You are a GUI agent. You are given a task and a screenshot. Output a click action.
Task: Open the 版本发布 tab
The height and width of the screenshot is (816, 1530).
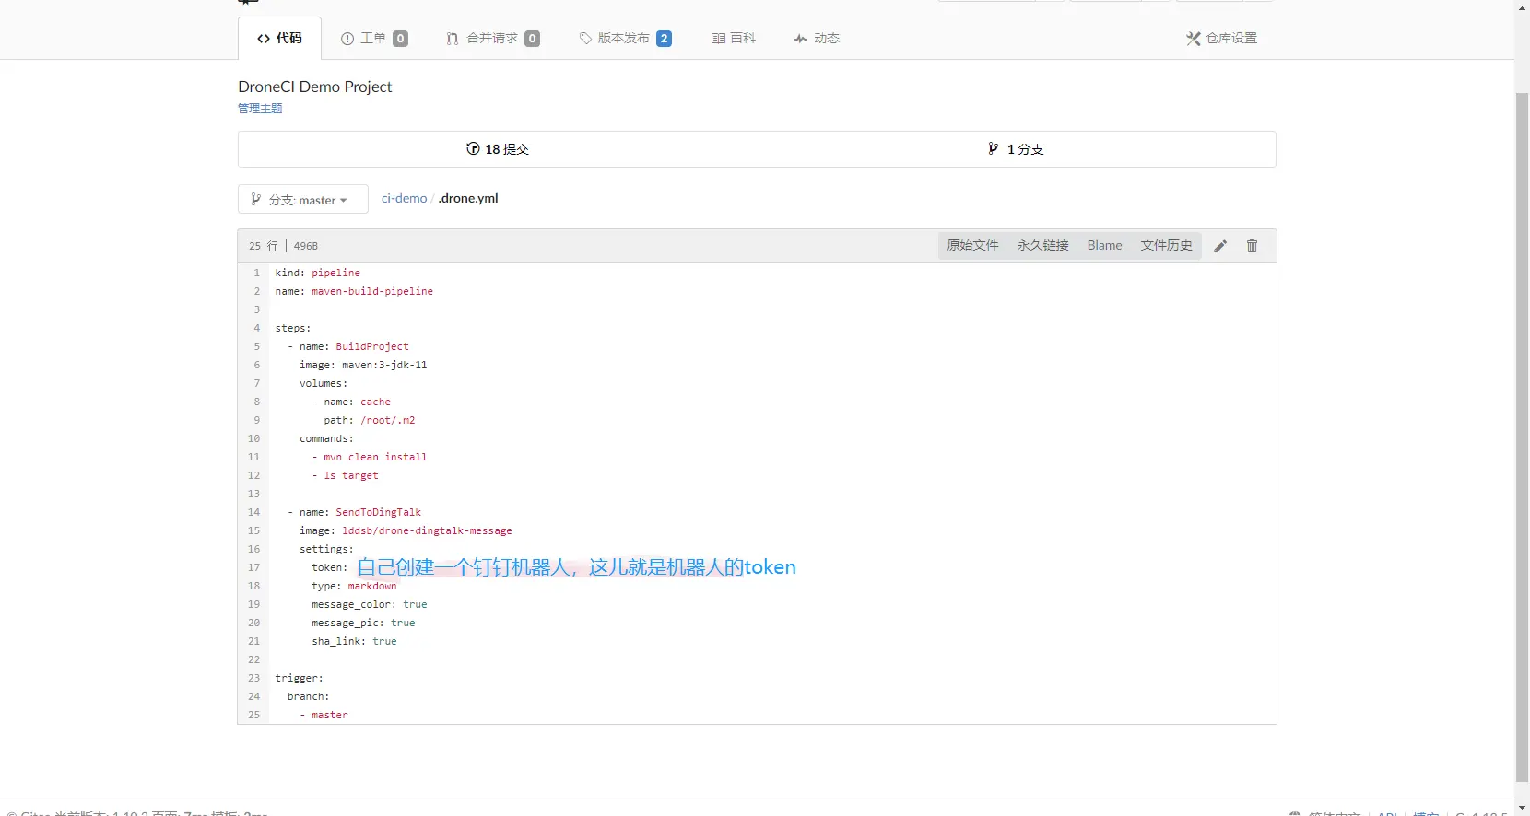(625, 39)
